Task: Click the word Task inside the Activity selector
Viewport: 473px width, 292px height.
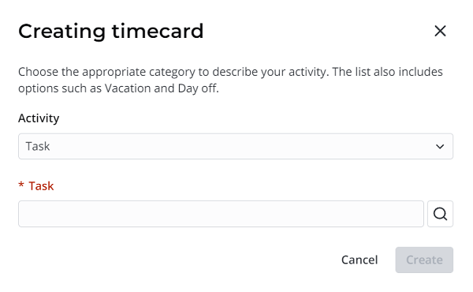Action: click(x=38, y=147)
